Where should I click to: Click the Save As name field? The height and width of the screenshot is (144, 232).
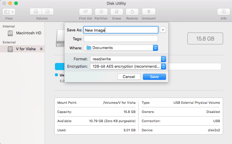(x=121, y=30)
